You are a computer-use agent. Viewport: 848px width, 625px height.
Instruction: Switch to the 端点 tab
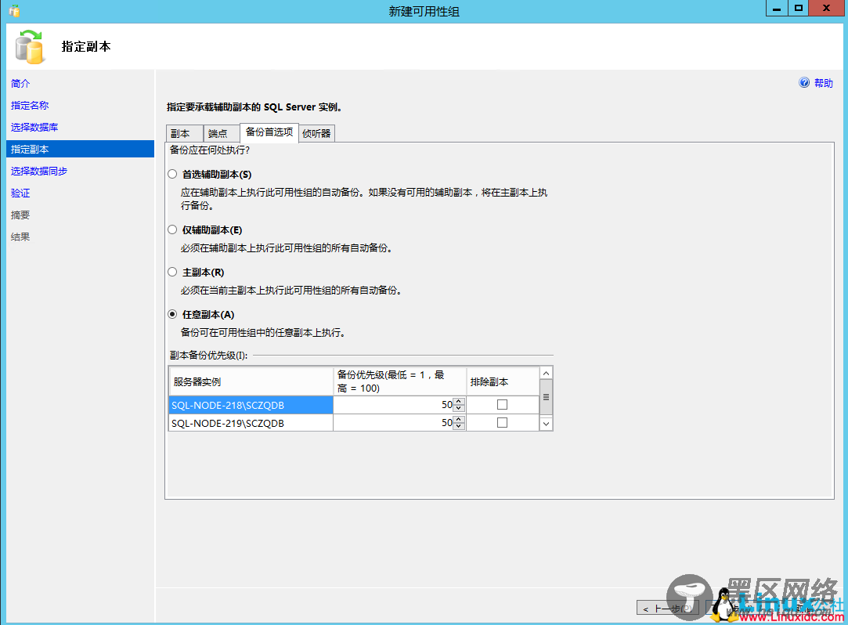coord(221,134)
